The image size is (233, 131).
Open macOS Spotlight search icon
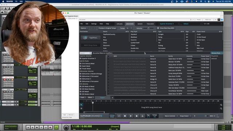point(205,1)
